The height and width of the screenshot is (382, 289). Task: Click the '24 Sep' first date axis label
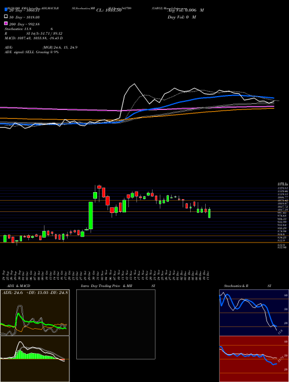click(4, 275)
